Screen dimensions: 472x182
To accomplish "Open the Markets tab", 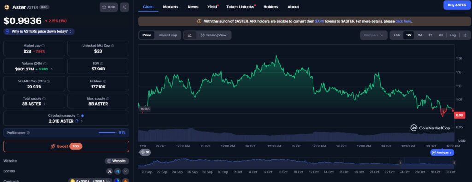I will (171, 6).
